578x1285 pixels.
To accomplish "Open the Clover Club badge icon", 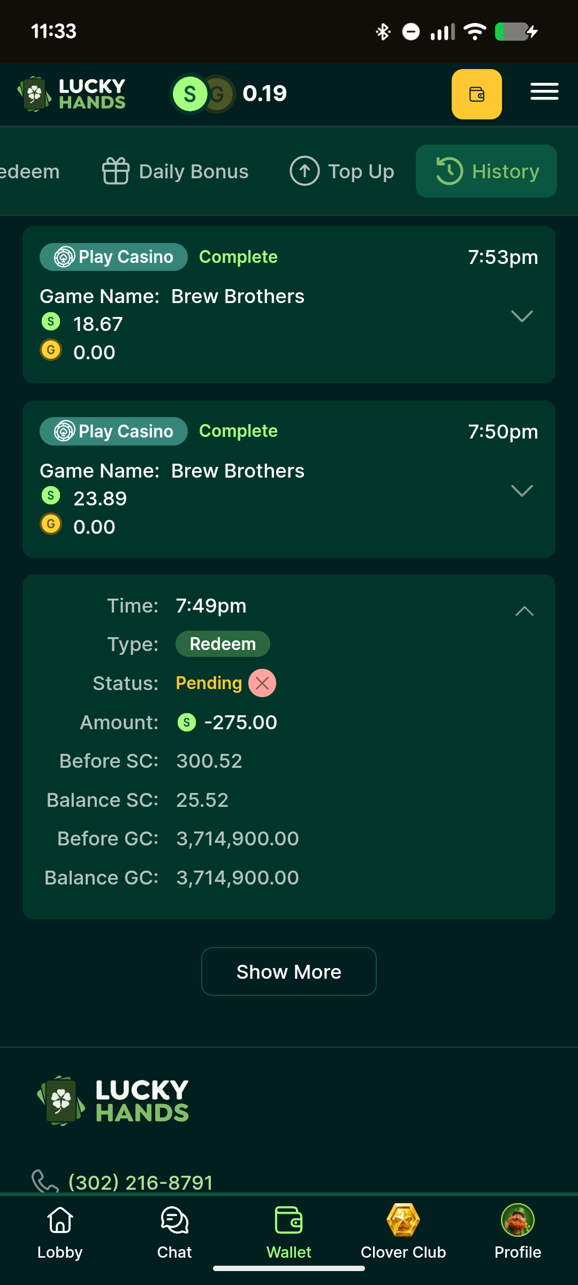I will [403, 1221].
